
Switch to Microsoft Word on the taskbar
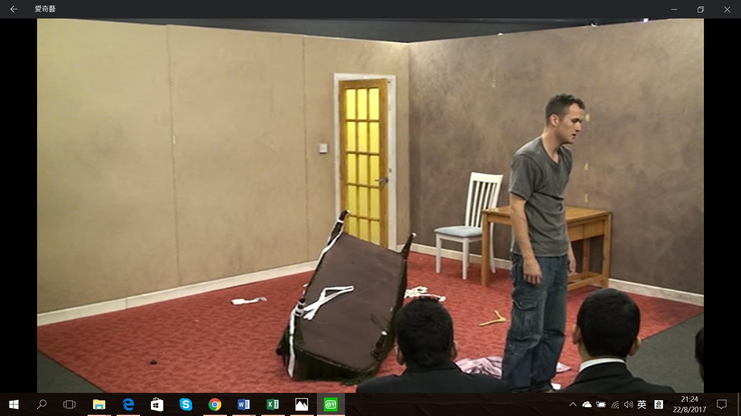coord(244,404)
